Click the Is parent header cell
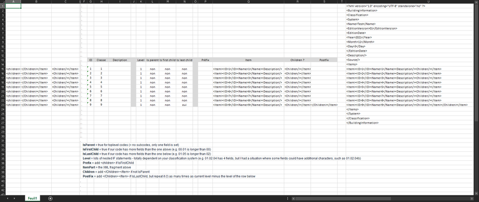The height and width of the screenshot is (202, 479). coord(152,60)
